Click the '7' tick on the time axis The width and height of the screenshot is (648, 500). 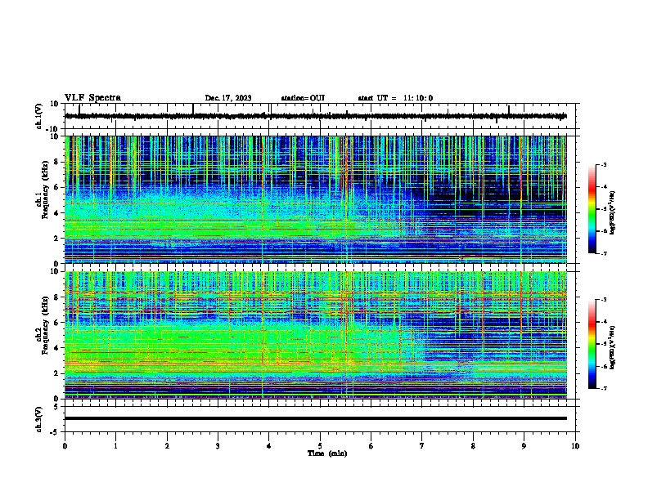pyautogui.click(x=422, y=446)
